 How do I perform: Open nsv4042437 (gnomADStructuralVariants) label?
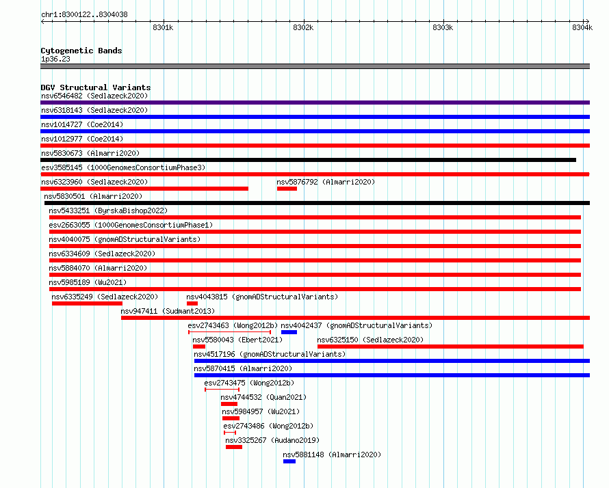(357, 325)
